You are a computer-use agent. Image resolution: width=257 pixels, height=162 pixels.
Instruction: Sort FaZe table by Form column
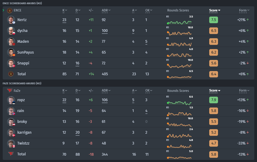click(244, 91)
